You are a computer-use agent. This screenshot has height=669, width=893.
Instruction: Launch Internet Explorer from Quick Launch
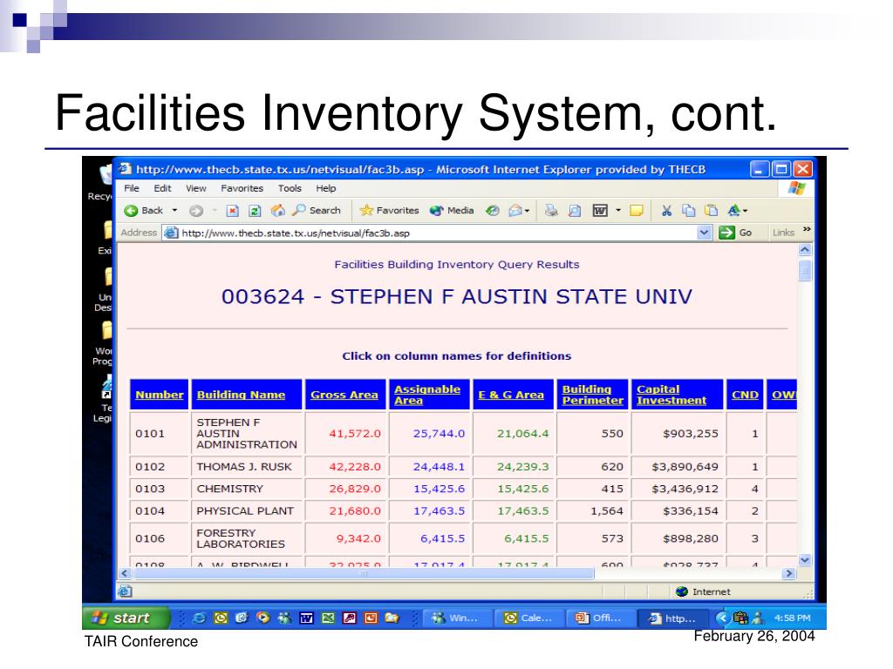[199, 618]
